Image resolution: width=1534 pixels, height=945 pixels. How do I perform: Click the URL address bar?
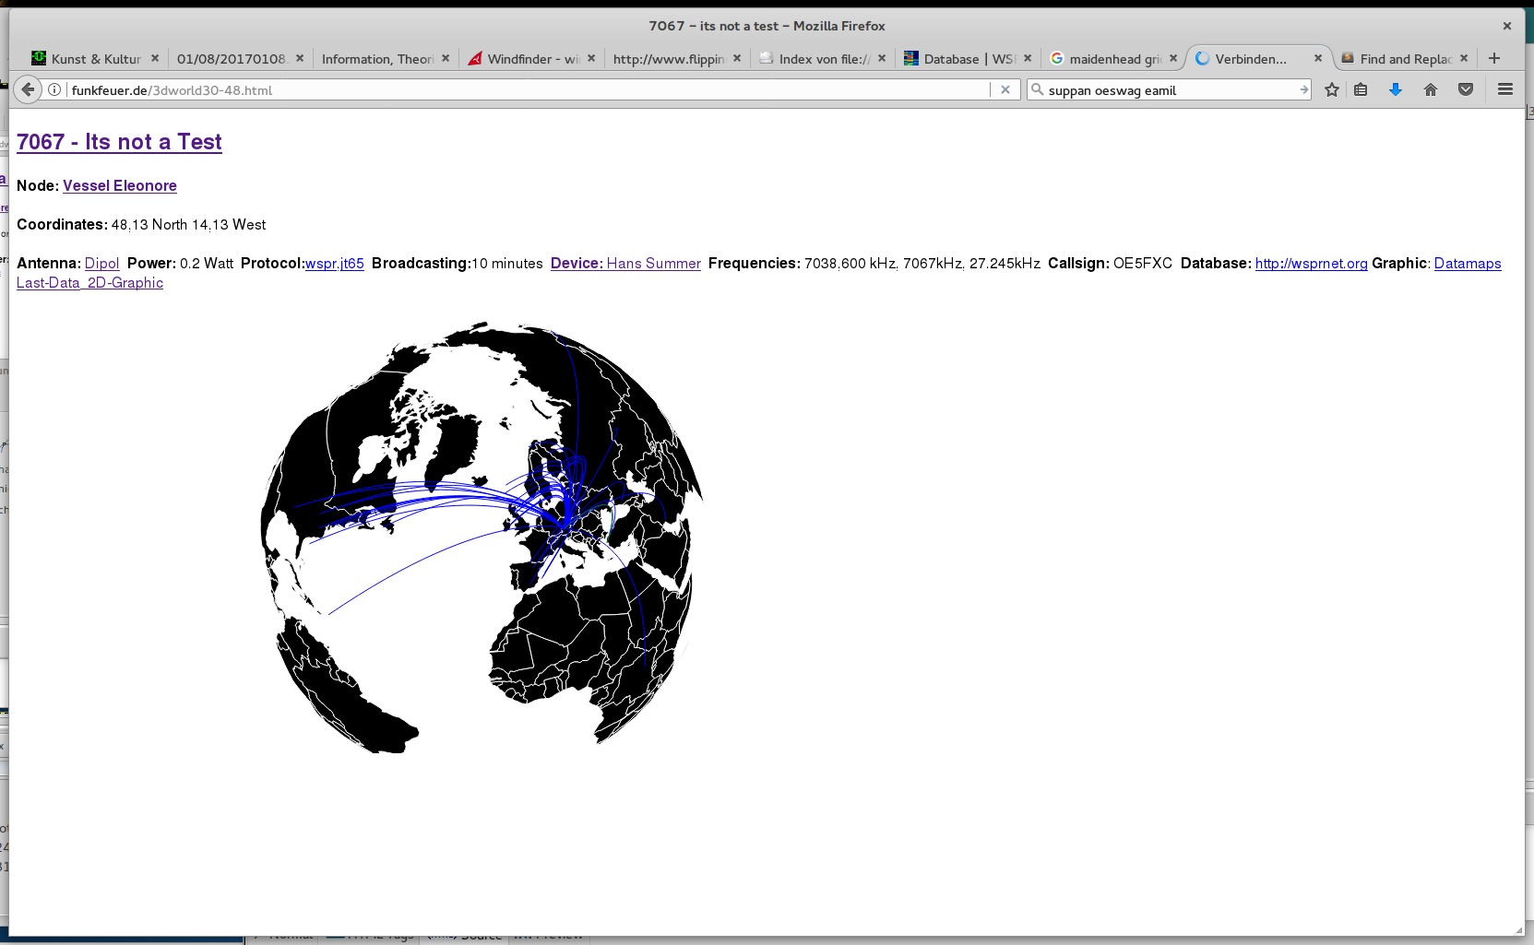coord(526,90)
